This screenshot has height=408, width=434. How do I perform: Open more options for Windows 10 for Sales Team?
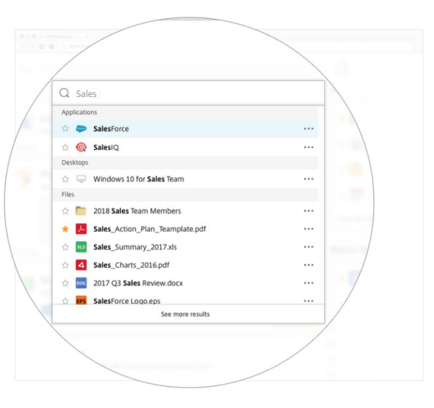(309, 179)
